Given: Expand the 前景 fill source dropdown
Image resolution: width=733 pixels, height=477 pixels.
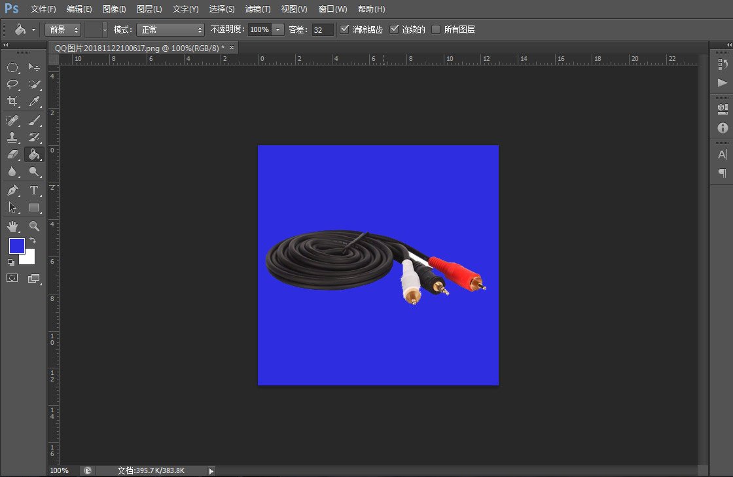Looking at the screenshot, I should (x=63, y=30).
